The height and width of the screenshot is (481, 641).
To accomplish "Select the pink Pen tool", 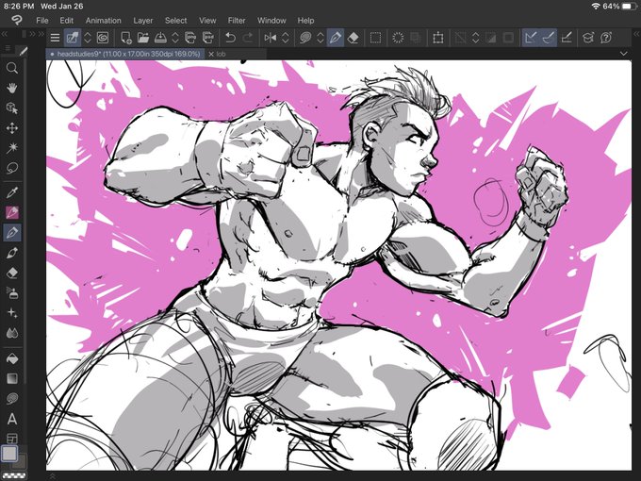I will click(x=12, y=212).
